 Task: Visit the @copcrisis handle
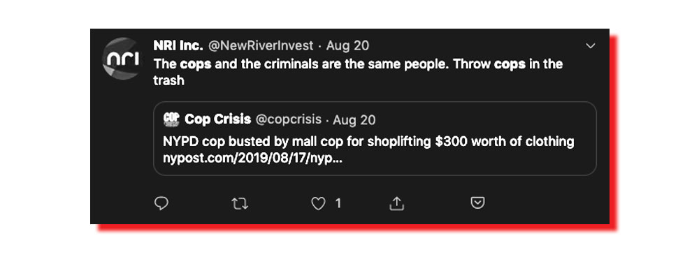(x=289, y=119)
